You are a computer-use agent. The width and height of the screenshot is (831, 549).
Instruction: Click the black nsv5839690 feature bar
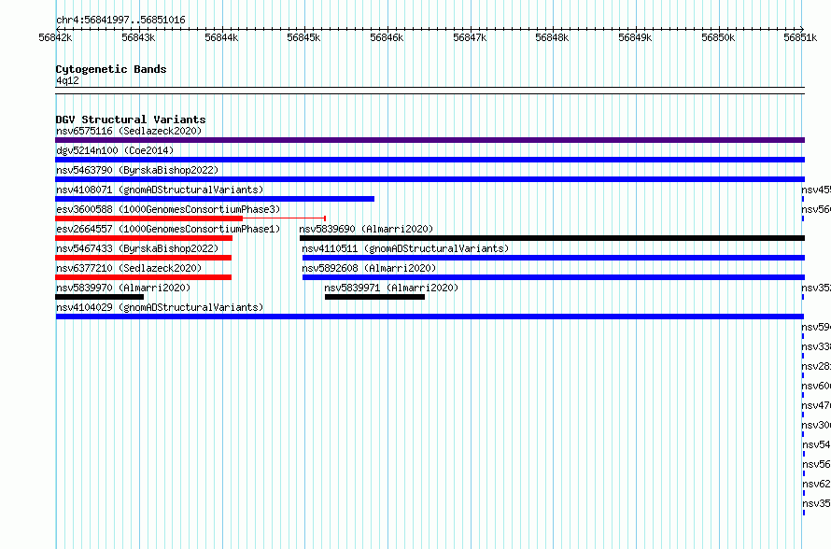552,238
